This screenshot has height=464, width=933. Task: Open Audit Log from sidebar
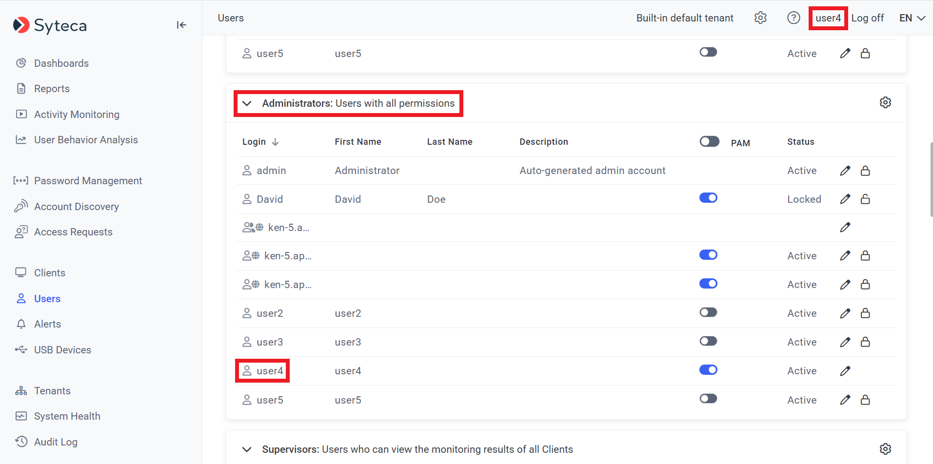click(x=56, y=442)
